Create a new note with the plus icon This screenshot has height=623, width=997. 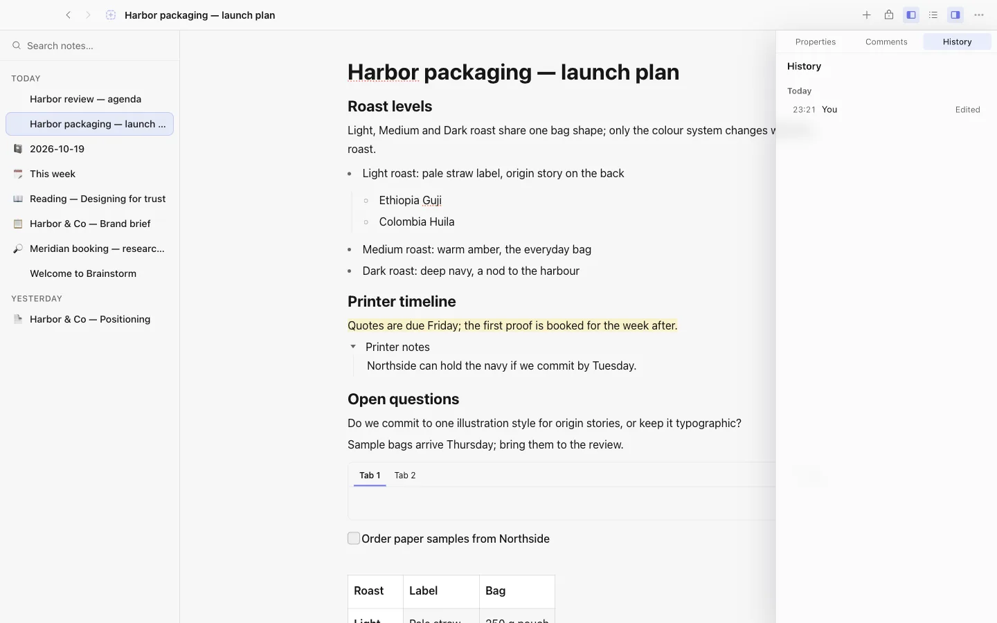click(x=866, y=15)
